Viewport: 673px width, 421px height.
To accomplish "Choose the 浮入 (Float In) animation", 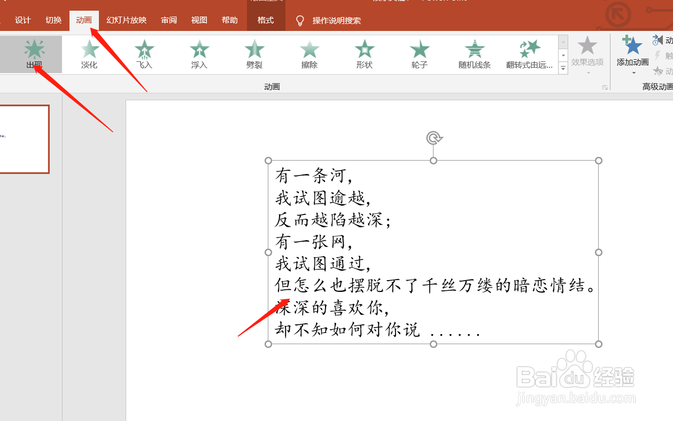I will click(x=199, y=54).
